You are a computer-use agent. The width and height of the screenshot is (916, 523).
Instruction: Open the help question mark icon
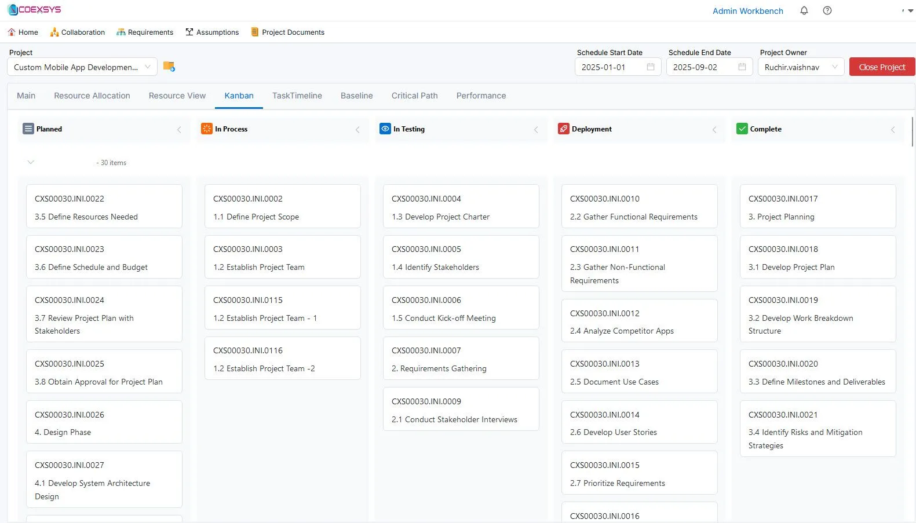(827, 10)
